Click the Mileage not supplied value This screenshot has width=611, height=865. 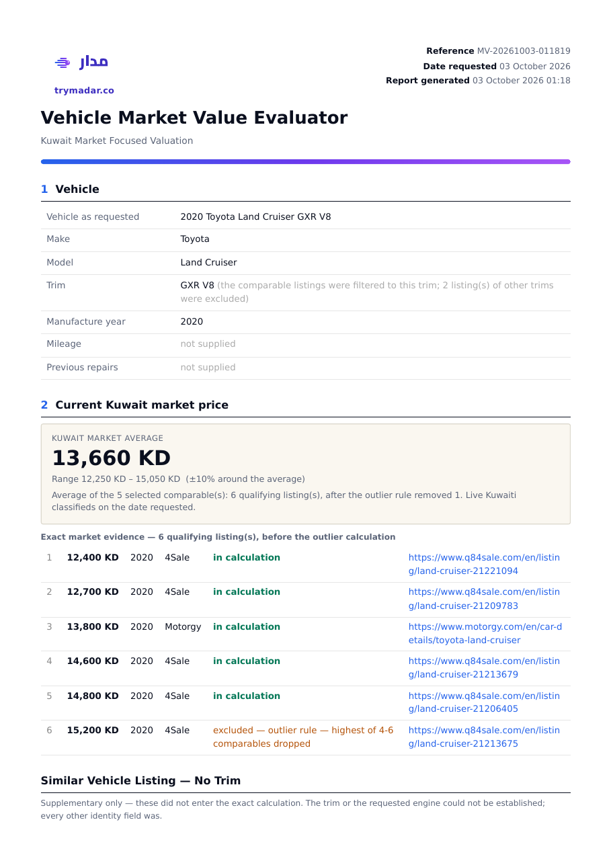pos(208,344)
